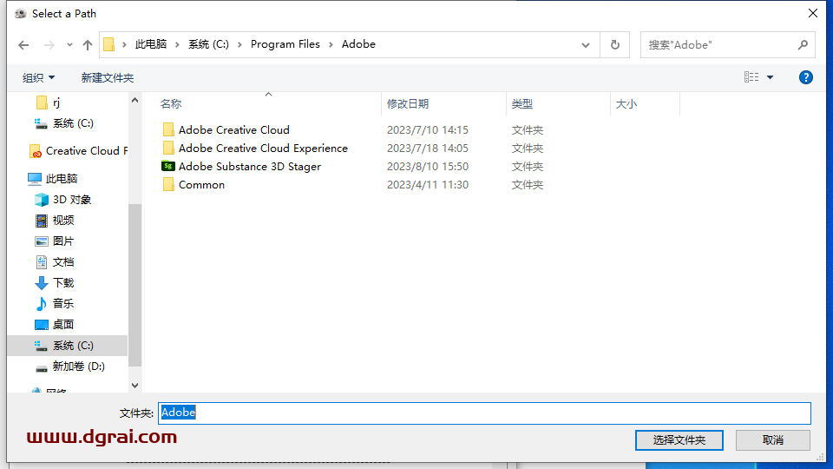Open the 组织 menu
The height and width of the screenshot is (469, 833).
click(38, 77)
